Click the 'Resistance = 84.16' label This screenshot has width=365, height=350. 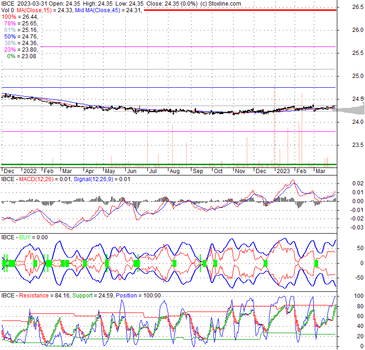point(44,296)
